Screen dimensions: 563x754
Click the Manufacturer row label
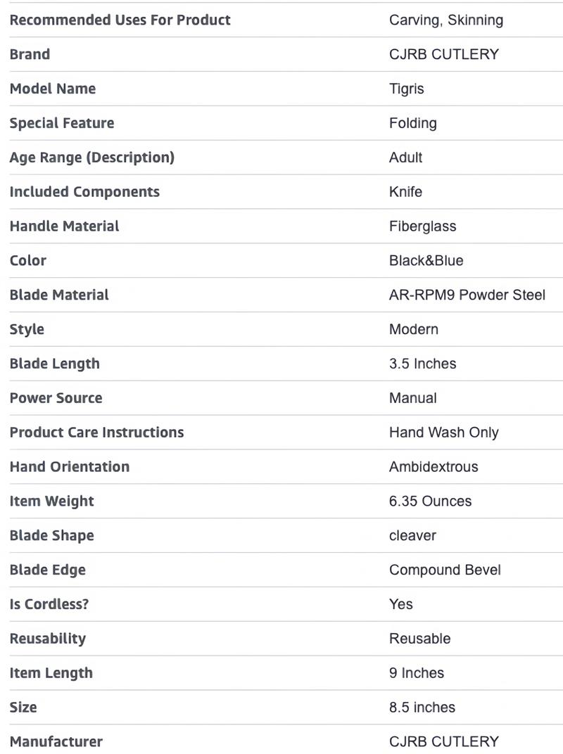56,741
